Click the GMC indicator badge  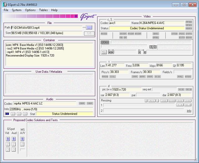coord(155,34)
